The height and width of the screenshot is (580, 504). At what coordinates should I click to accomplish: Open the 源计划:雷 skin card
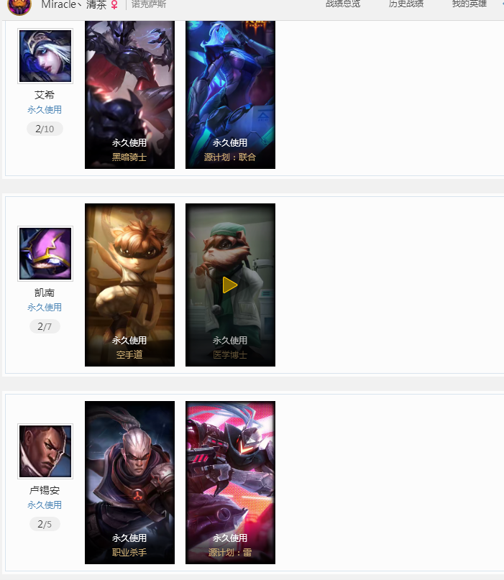[230, 482]
